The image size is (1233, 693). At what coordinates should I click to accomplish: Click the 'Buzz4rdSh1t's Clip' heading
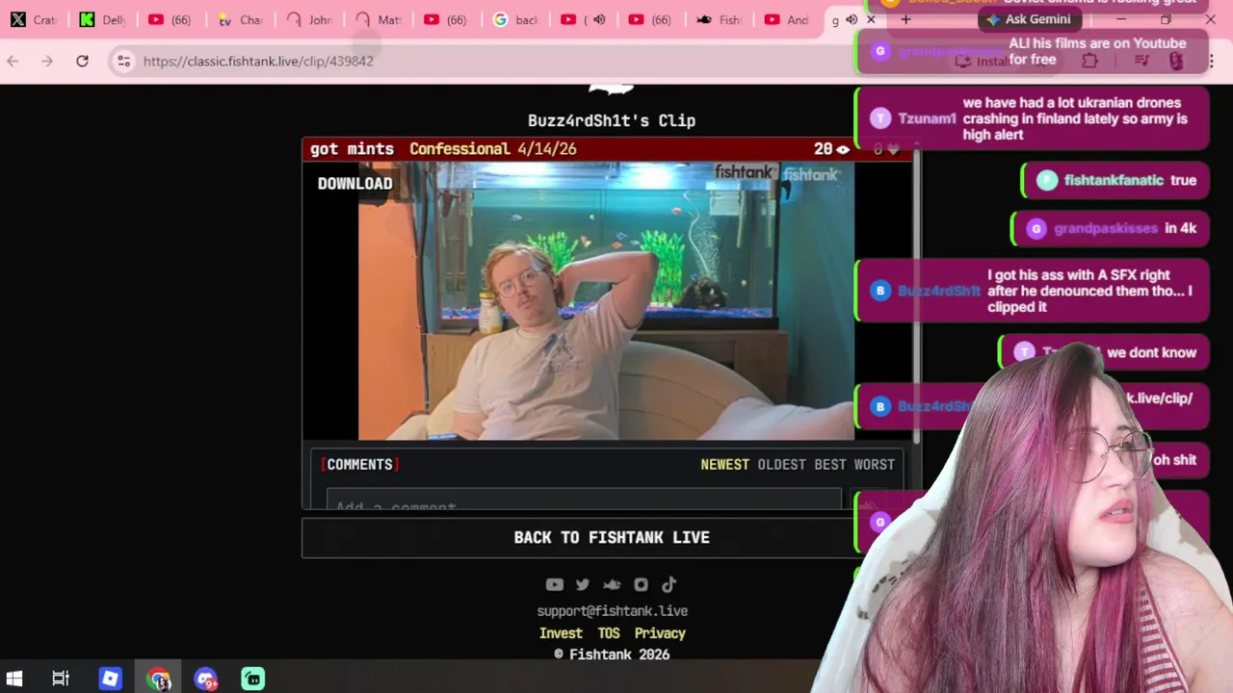click(612, 120)
